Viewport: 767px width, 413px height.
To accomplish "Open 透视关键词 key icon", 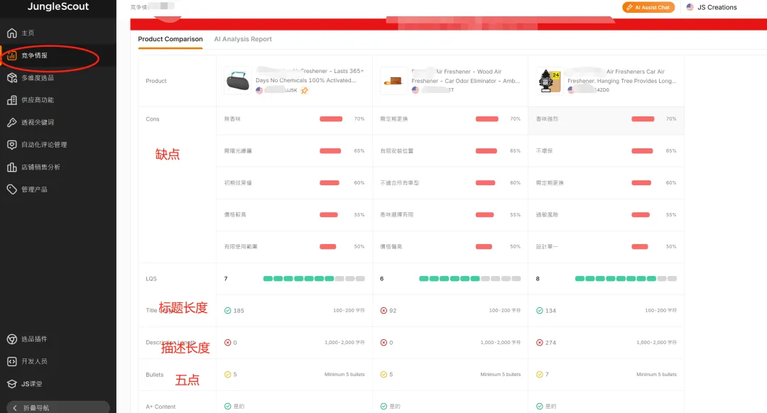I will tap(12, 123).
